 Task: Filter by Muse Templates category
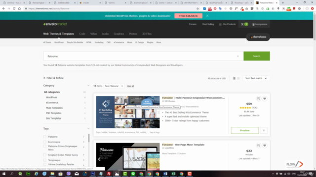point(54,108)
